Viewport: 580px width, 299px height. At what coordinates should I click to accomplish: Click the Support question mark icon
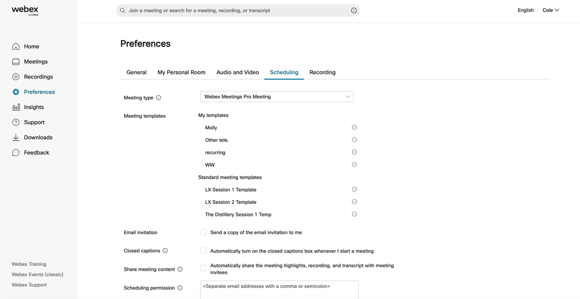tap(16, 122)
